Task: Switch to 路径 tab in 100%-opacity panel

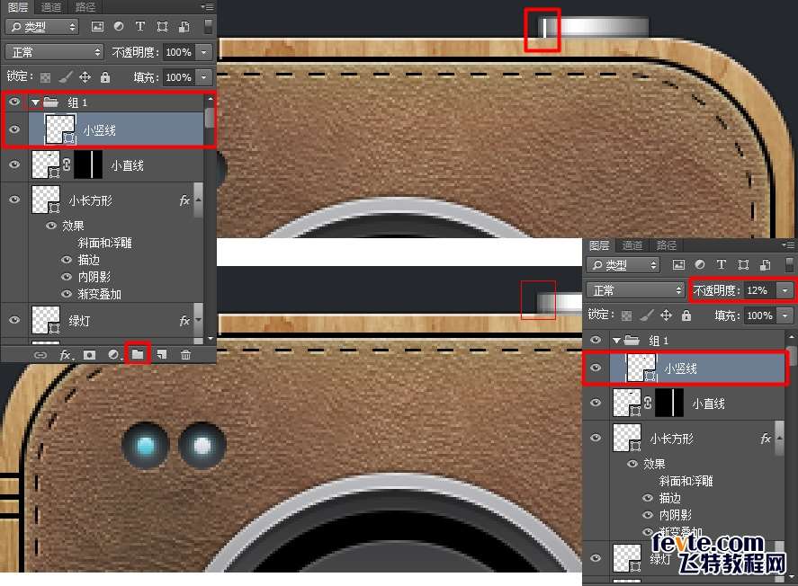Action: 85,7
